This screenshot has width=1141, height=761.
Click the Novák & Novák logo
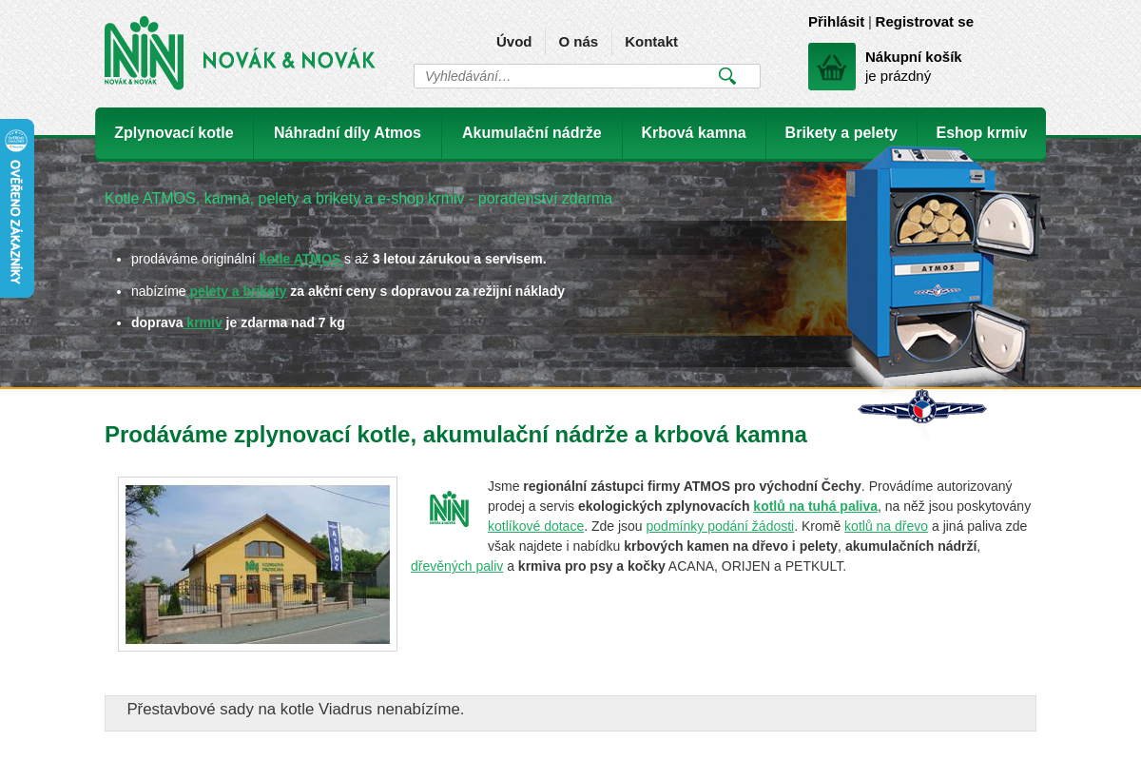pos(238,52)
